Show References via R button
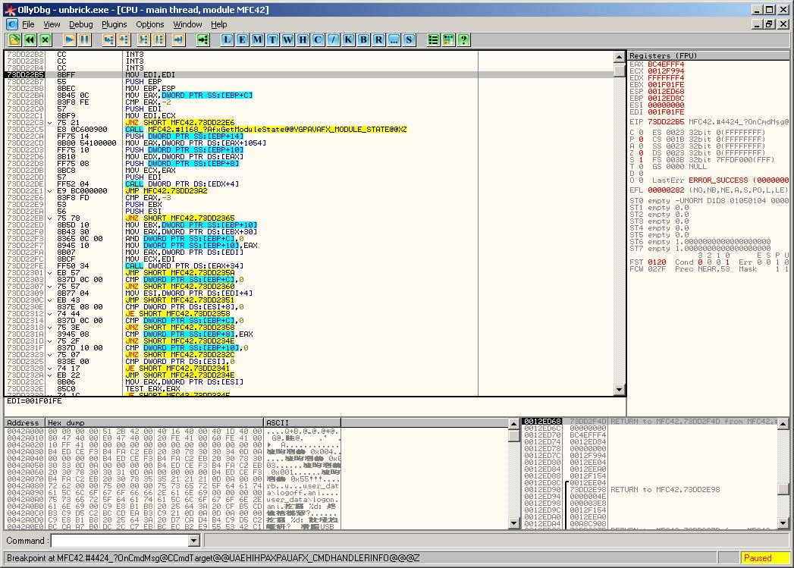The image size is (794, 568). pos(378,40)
